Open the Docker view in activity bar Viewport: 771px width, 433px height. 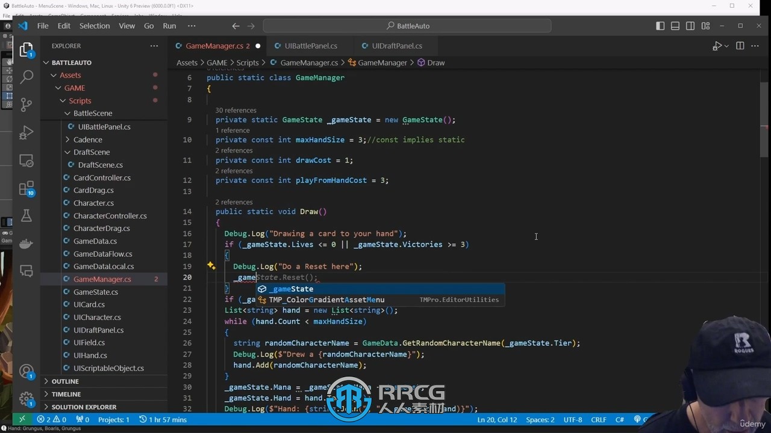click(x=27, y=244)
